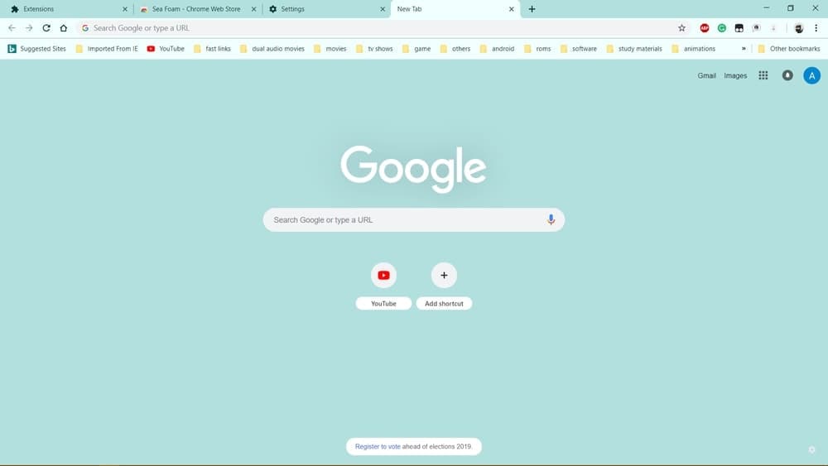Open Google Images link
828x466 pixels.
[735, 75]
